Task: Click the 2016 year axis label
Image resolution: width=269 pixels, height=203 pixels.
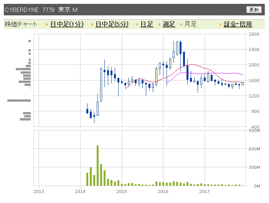Action: coord(163,191)
